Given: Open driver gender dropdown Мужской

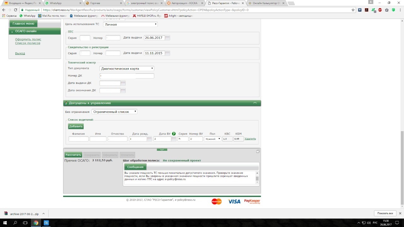Looking at the screenshot, I should (212, 139).
